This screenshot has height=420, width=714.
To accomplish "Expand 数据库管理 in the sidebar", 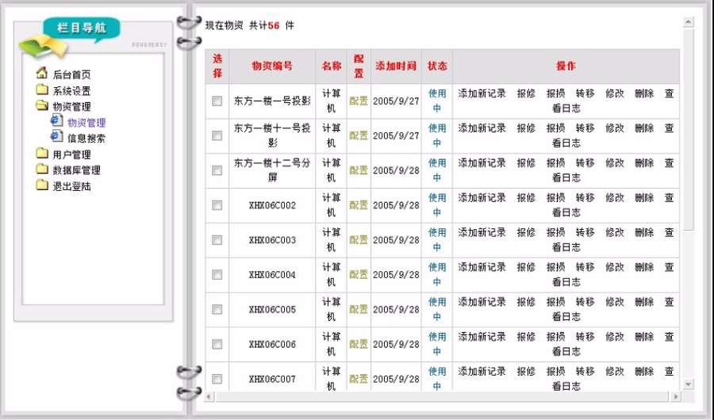I will tap(76, 170).
